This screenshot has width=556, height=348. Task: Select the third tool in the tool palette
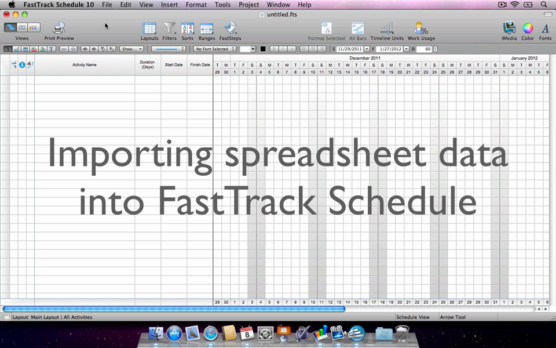(25, 49)
